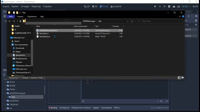
Task: Open Изображения in Explorer sidebar
Action: (x=21, y=59)
